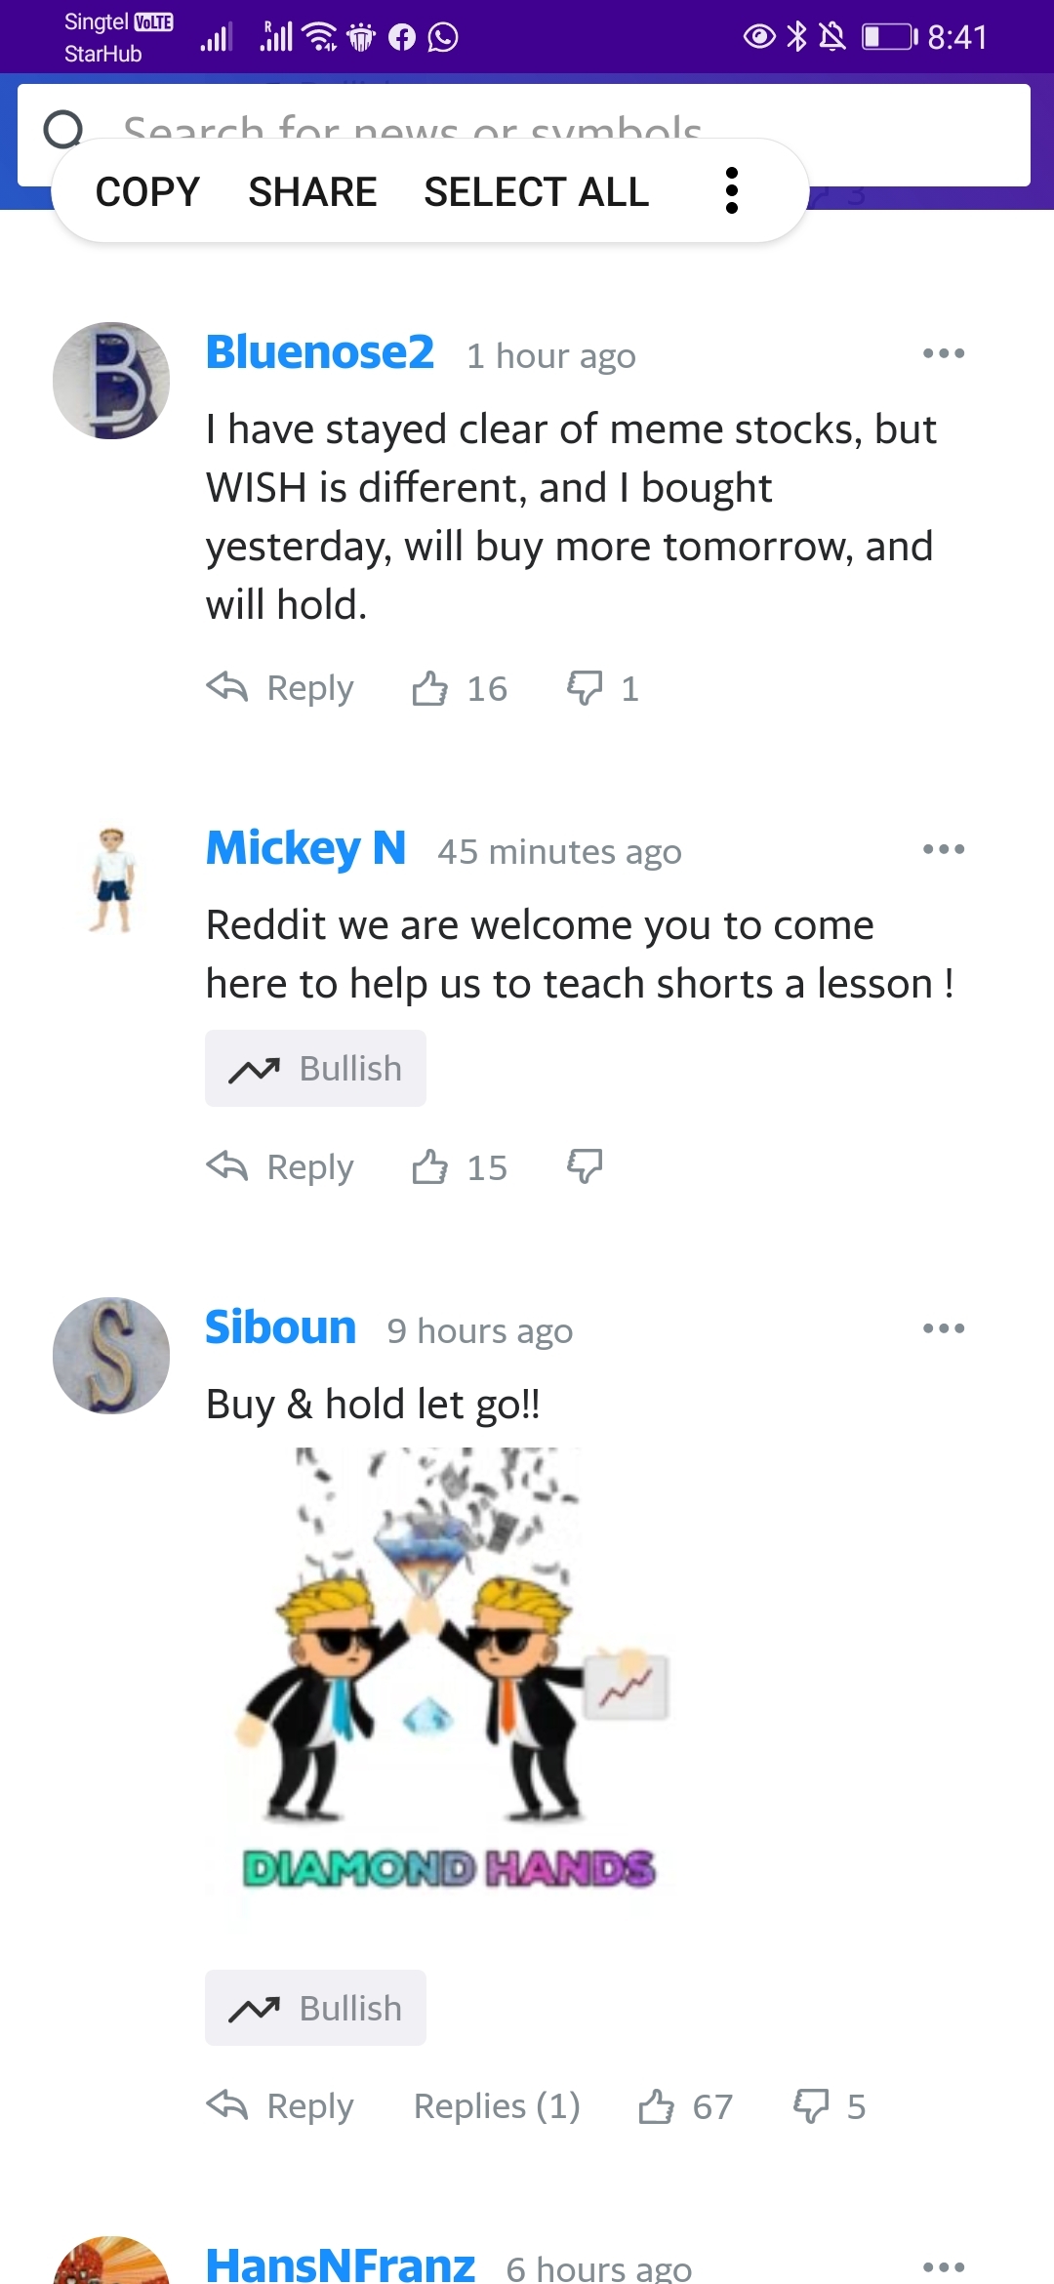Image resolution: width=1054 pixels, height=2284 pixels.
Task: Tap thumbs-down icon on Bluenose2's comment
Action: [585, 688]
